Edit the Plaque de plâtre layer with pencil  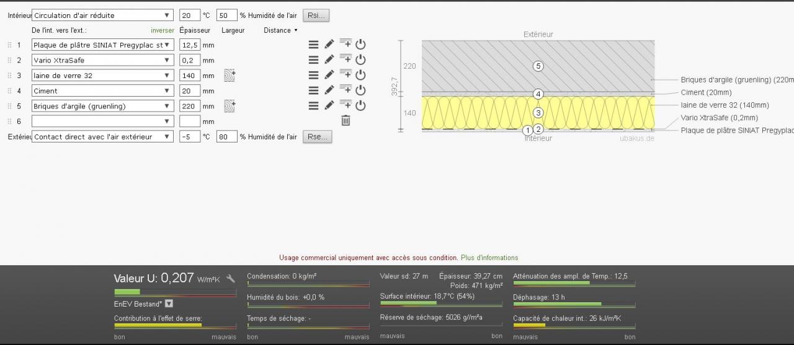(x=329, y=44)
